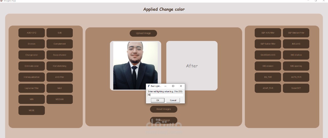Image resolution: width=328 pixels, height=138 pixels.
Task: Apply the GAUSSIAN AVG filter
Action: [268, 55]
